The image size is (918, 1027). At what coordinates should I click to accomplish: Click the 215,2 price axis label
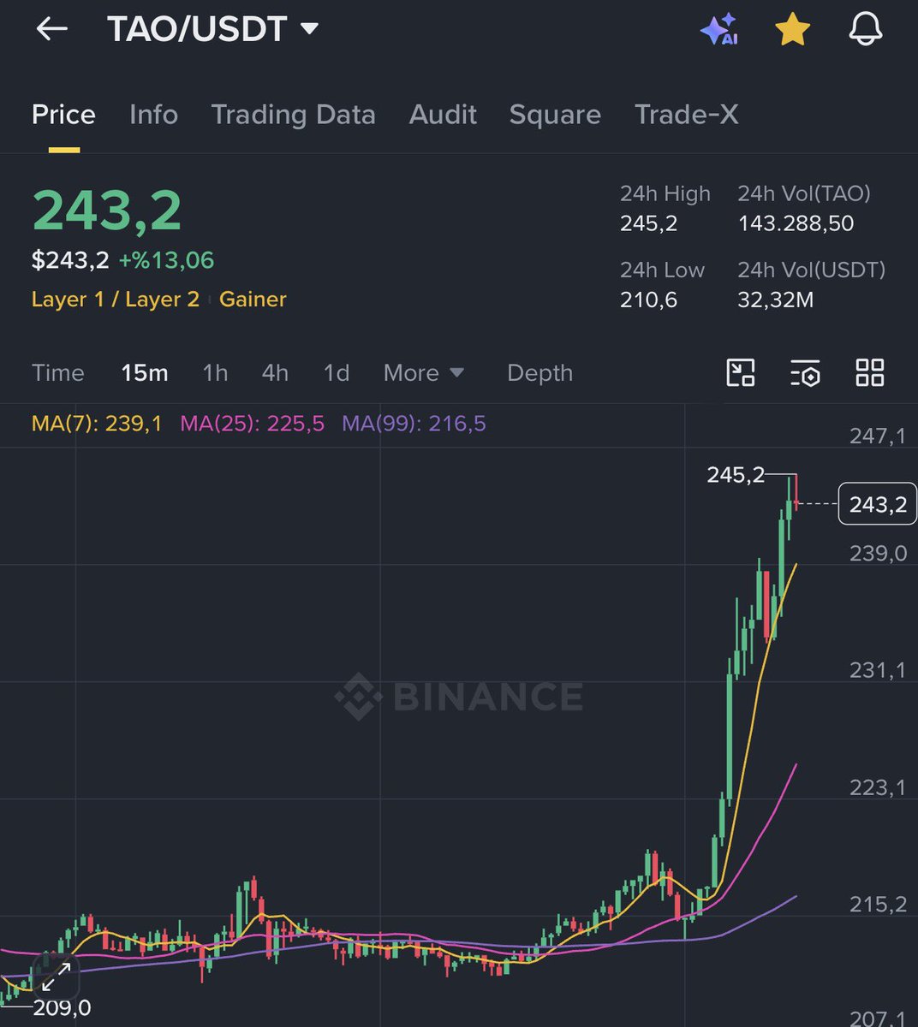878,905
